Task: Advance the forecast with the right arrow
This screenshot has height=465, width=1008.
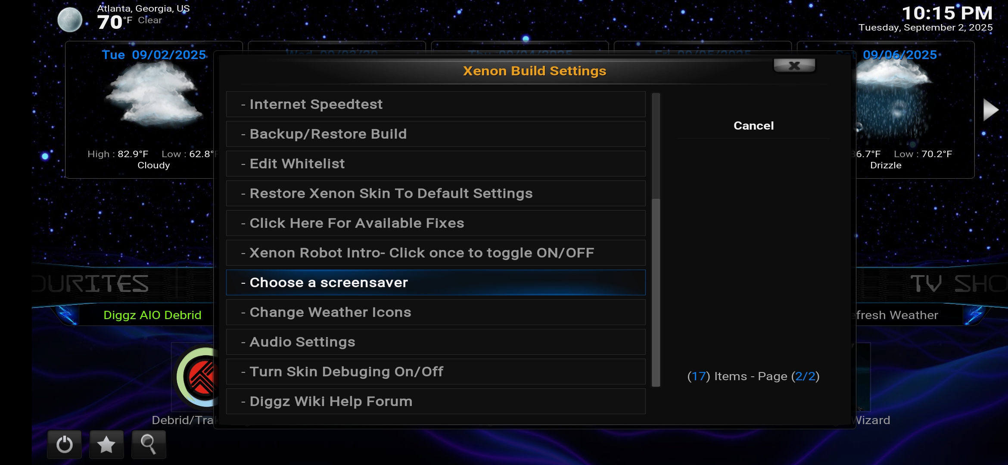Action: point(990,110)
